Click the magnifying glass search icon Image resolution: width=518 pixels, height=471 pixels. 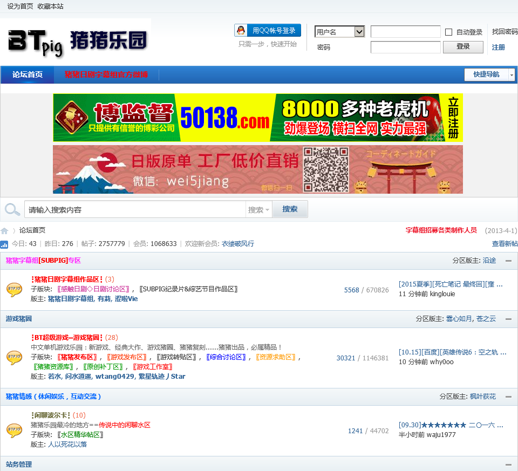point(12,209)
